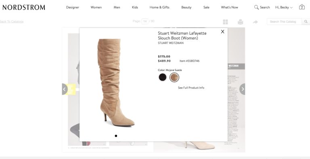Open the Sale menu
Screen dimensions: 310x159
coord(206,7)
